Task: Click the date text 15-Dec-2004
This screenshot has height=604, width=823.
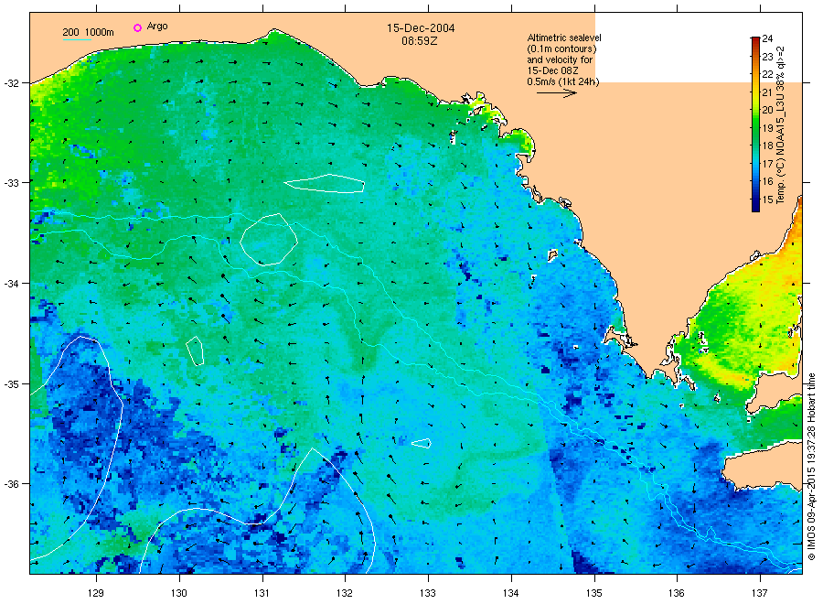Action: (x=421, y=27)
